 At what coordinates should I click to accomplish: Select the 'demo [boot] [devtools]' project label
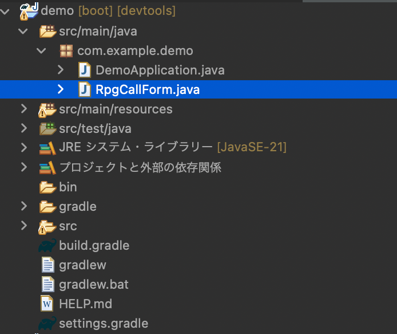tap(108, 11)
